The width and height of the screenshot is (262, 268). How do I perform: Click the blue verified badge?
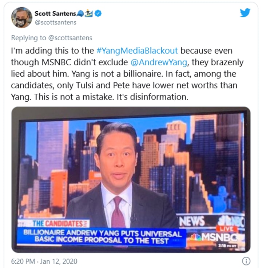(x=98, y=13)
